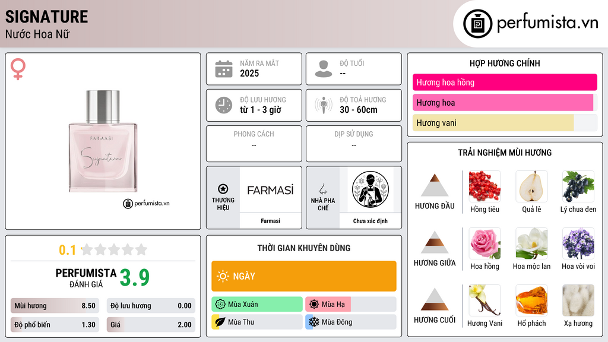Click the 0.1 user rating value
The image size is (608, 342).
[67, 250]
